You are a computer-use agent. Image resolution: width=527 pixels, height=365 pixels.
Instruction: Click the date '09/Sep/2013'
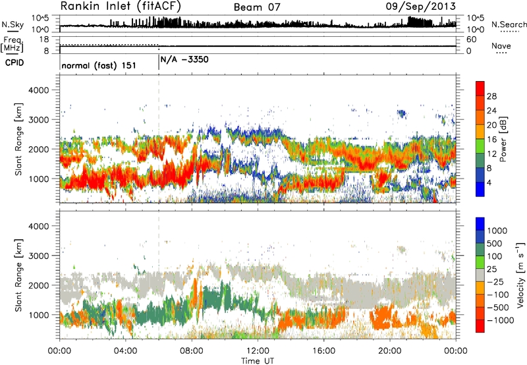point(420,6)
